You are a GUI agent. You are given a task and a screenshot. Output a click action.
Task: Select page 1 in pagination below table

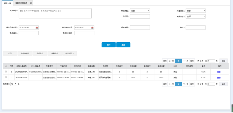tap(178, 84)
